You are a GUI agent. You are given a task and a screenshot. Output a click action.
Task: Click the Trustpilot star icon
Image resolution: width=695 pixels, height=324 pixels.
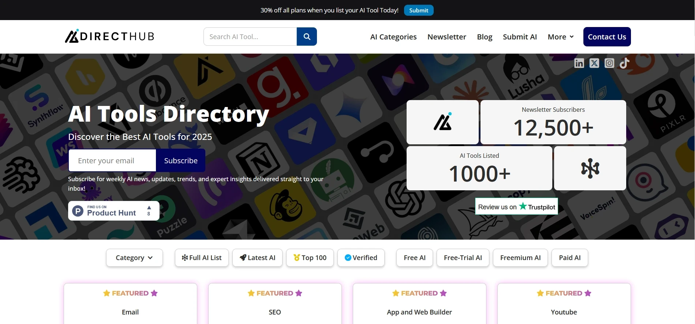[523, 206]
